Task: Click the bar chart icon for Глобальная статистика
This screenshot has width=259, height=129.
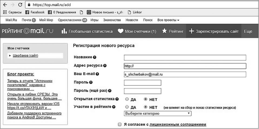Action: [x=64, y=31]
